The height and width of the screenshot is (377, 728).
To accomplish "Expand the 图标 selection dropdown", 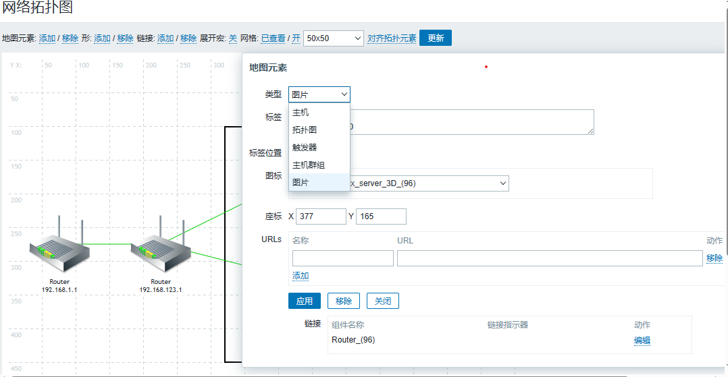I will [429, 183].
